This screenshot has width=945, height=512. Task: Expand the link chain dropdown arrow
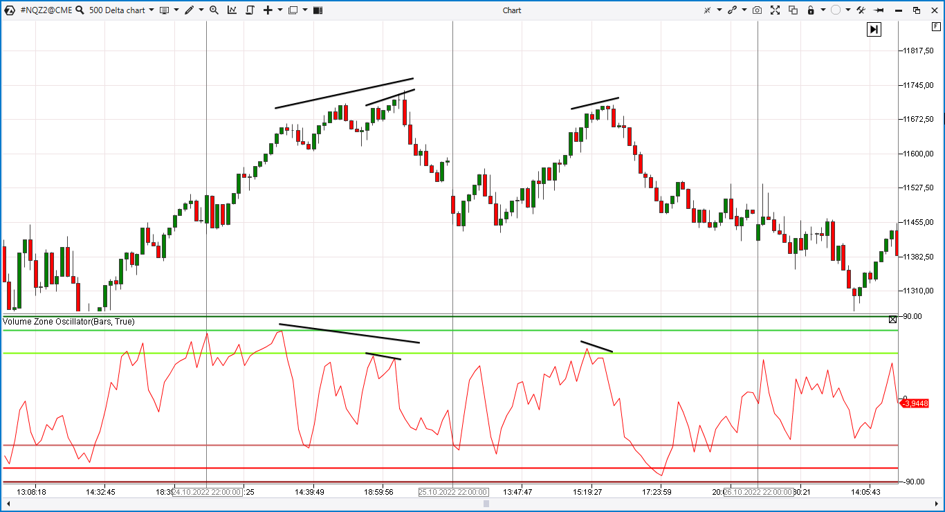coord(744,10)
